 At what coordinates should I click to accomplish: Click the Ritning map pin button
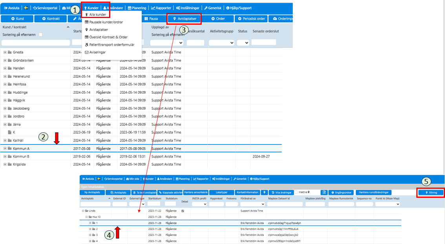click(x=431, y=192)
